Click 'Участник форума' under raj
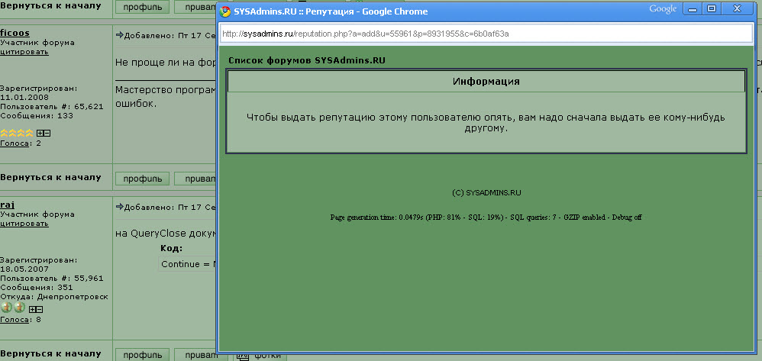 coord(37,214)
